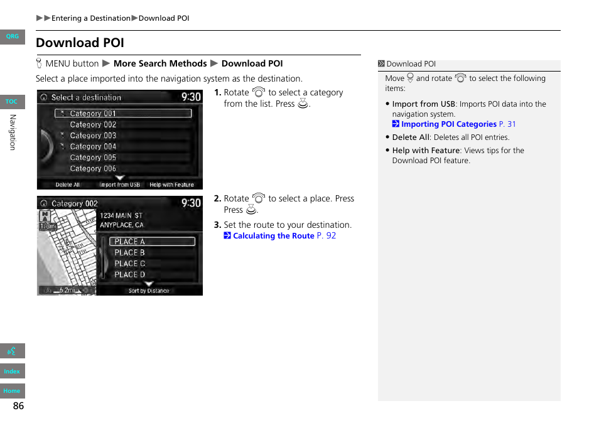This screenshot has height=423, width=599.
Task: Open the Index side tab
Action: (x=12, y=371)
